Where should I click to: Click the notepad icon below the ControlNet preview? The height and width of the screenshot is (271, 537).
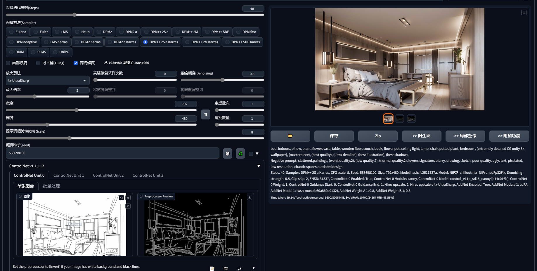212,269
